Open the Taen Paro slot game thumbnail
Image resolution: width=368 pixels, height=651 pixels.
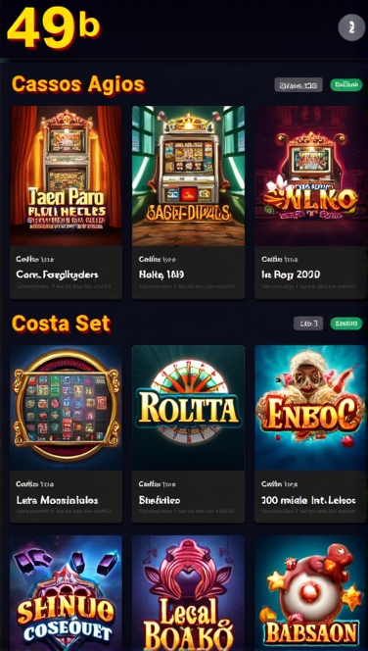pyautogui.click(x=66, y=175)
